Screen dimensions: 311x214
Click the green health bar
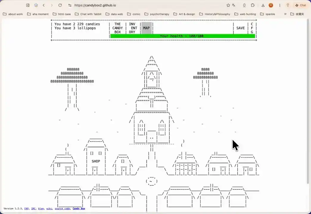[x=183, y=36]
